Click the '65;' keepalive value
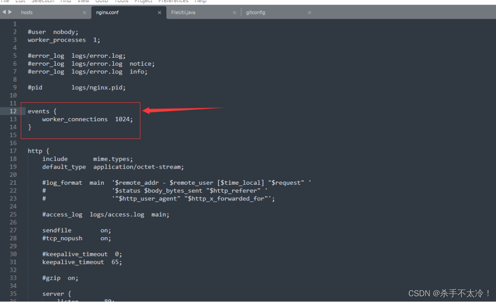The image size is (496, 302). [x=117, y=262]
